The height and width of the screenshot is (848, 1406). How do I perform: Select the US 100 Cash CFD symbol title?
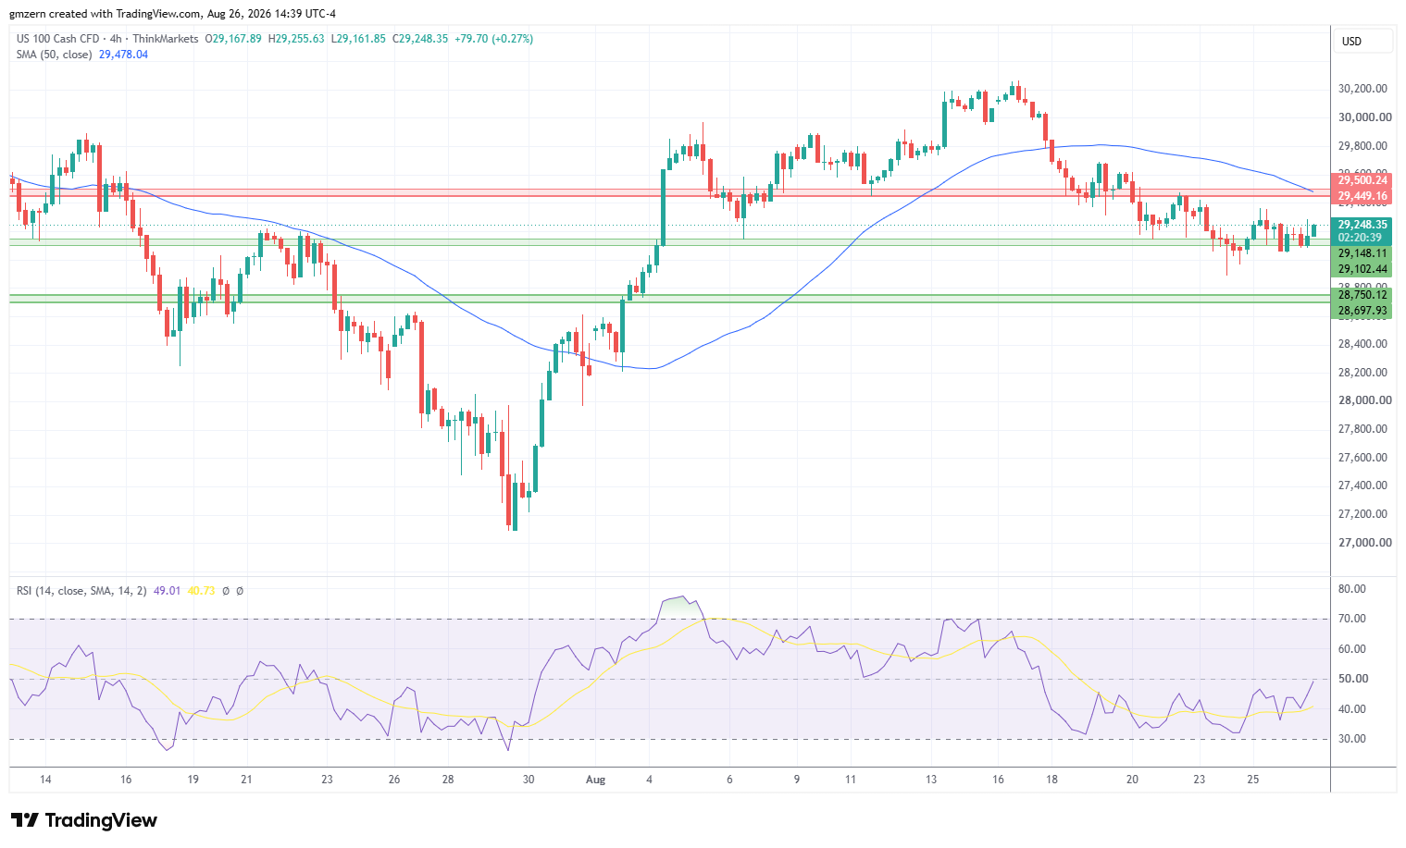[x=57, y=39]
